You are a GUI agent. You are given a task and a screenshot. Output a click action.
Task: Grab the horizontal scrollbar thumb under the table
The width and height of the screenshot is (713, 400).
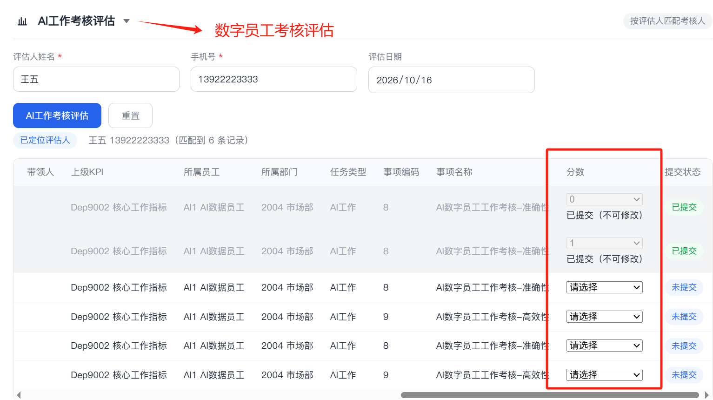pos(550,395)
